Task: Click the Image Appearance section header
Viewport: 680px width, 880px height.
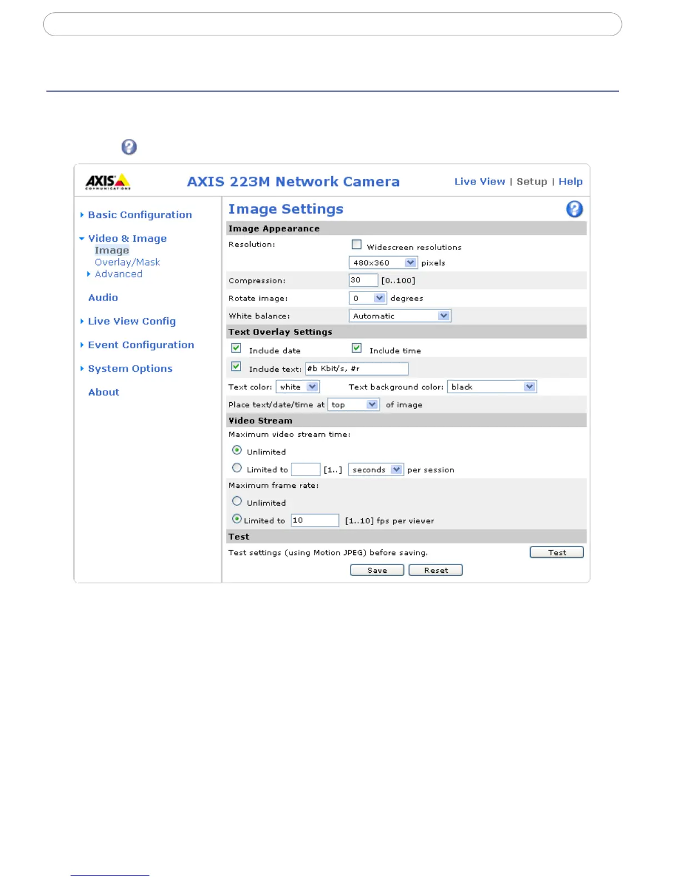Action: pos(407,228)
